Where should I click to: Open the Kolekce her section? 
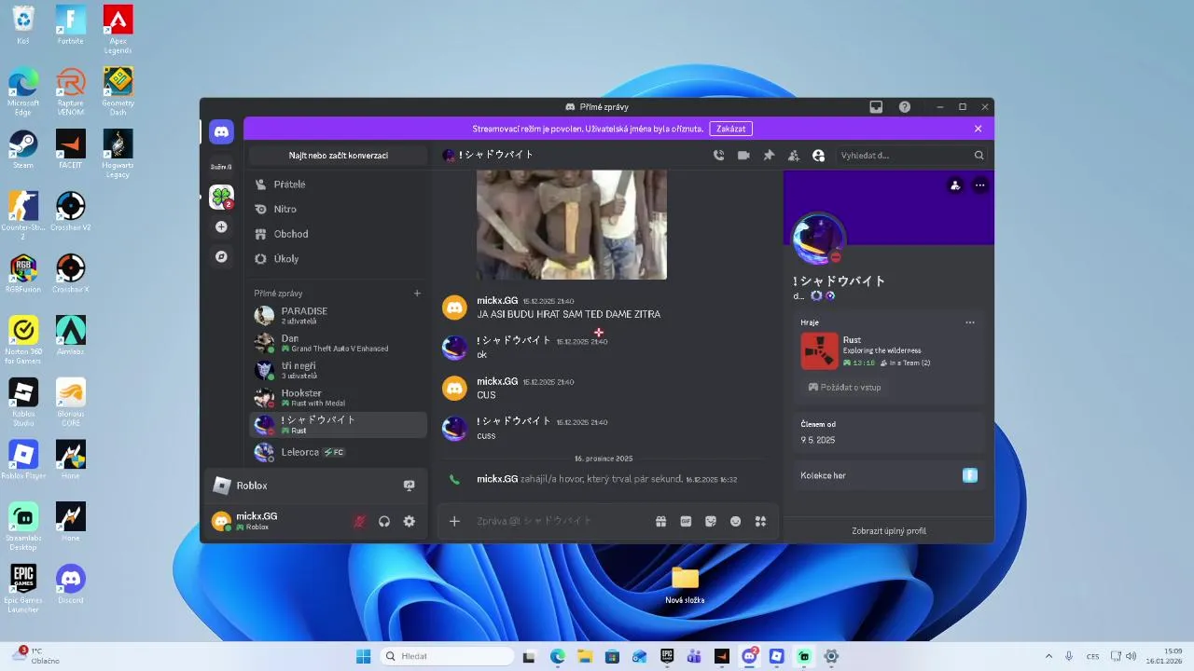pos(888,475)
